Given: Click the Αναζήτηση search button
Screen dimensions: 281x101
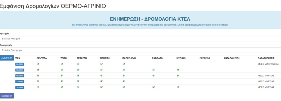Looking at the screenshot, I should [7, 58].
